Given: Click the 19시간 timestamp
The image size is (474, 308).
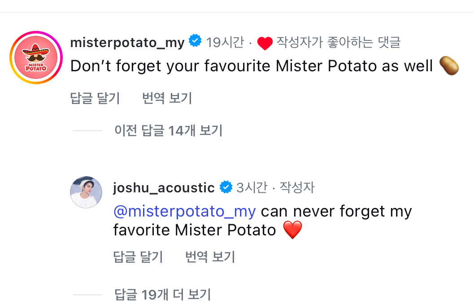Looking at the screenshot, I should (225, 43).
